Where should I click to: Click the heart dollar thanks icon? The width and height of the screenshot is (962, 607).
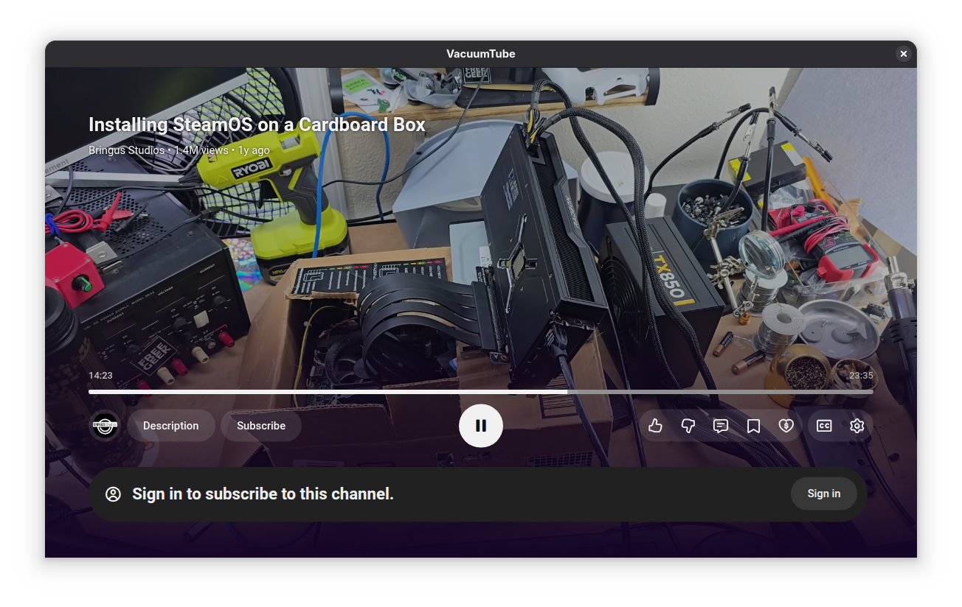pos(786,426)
